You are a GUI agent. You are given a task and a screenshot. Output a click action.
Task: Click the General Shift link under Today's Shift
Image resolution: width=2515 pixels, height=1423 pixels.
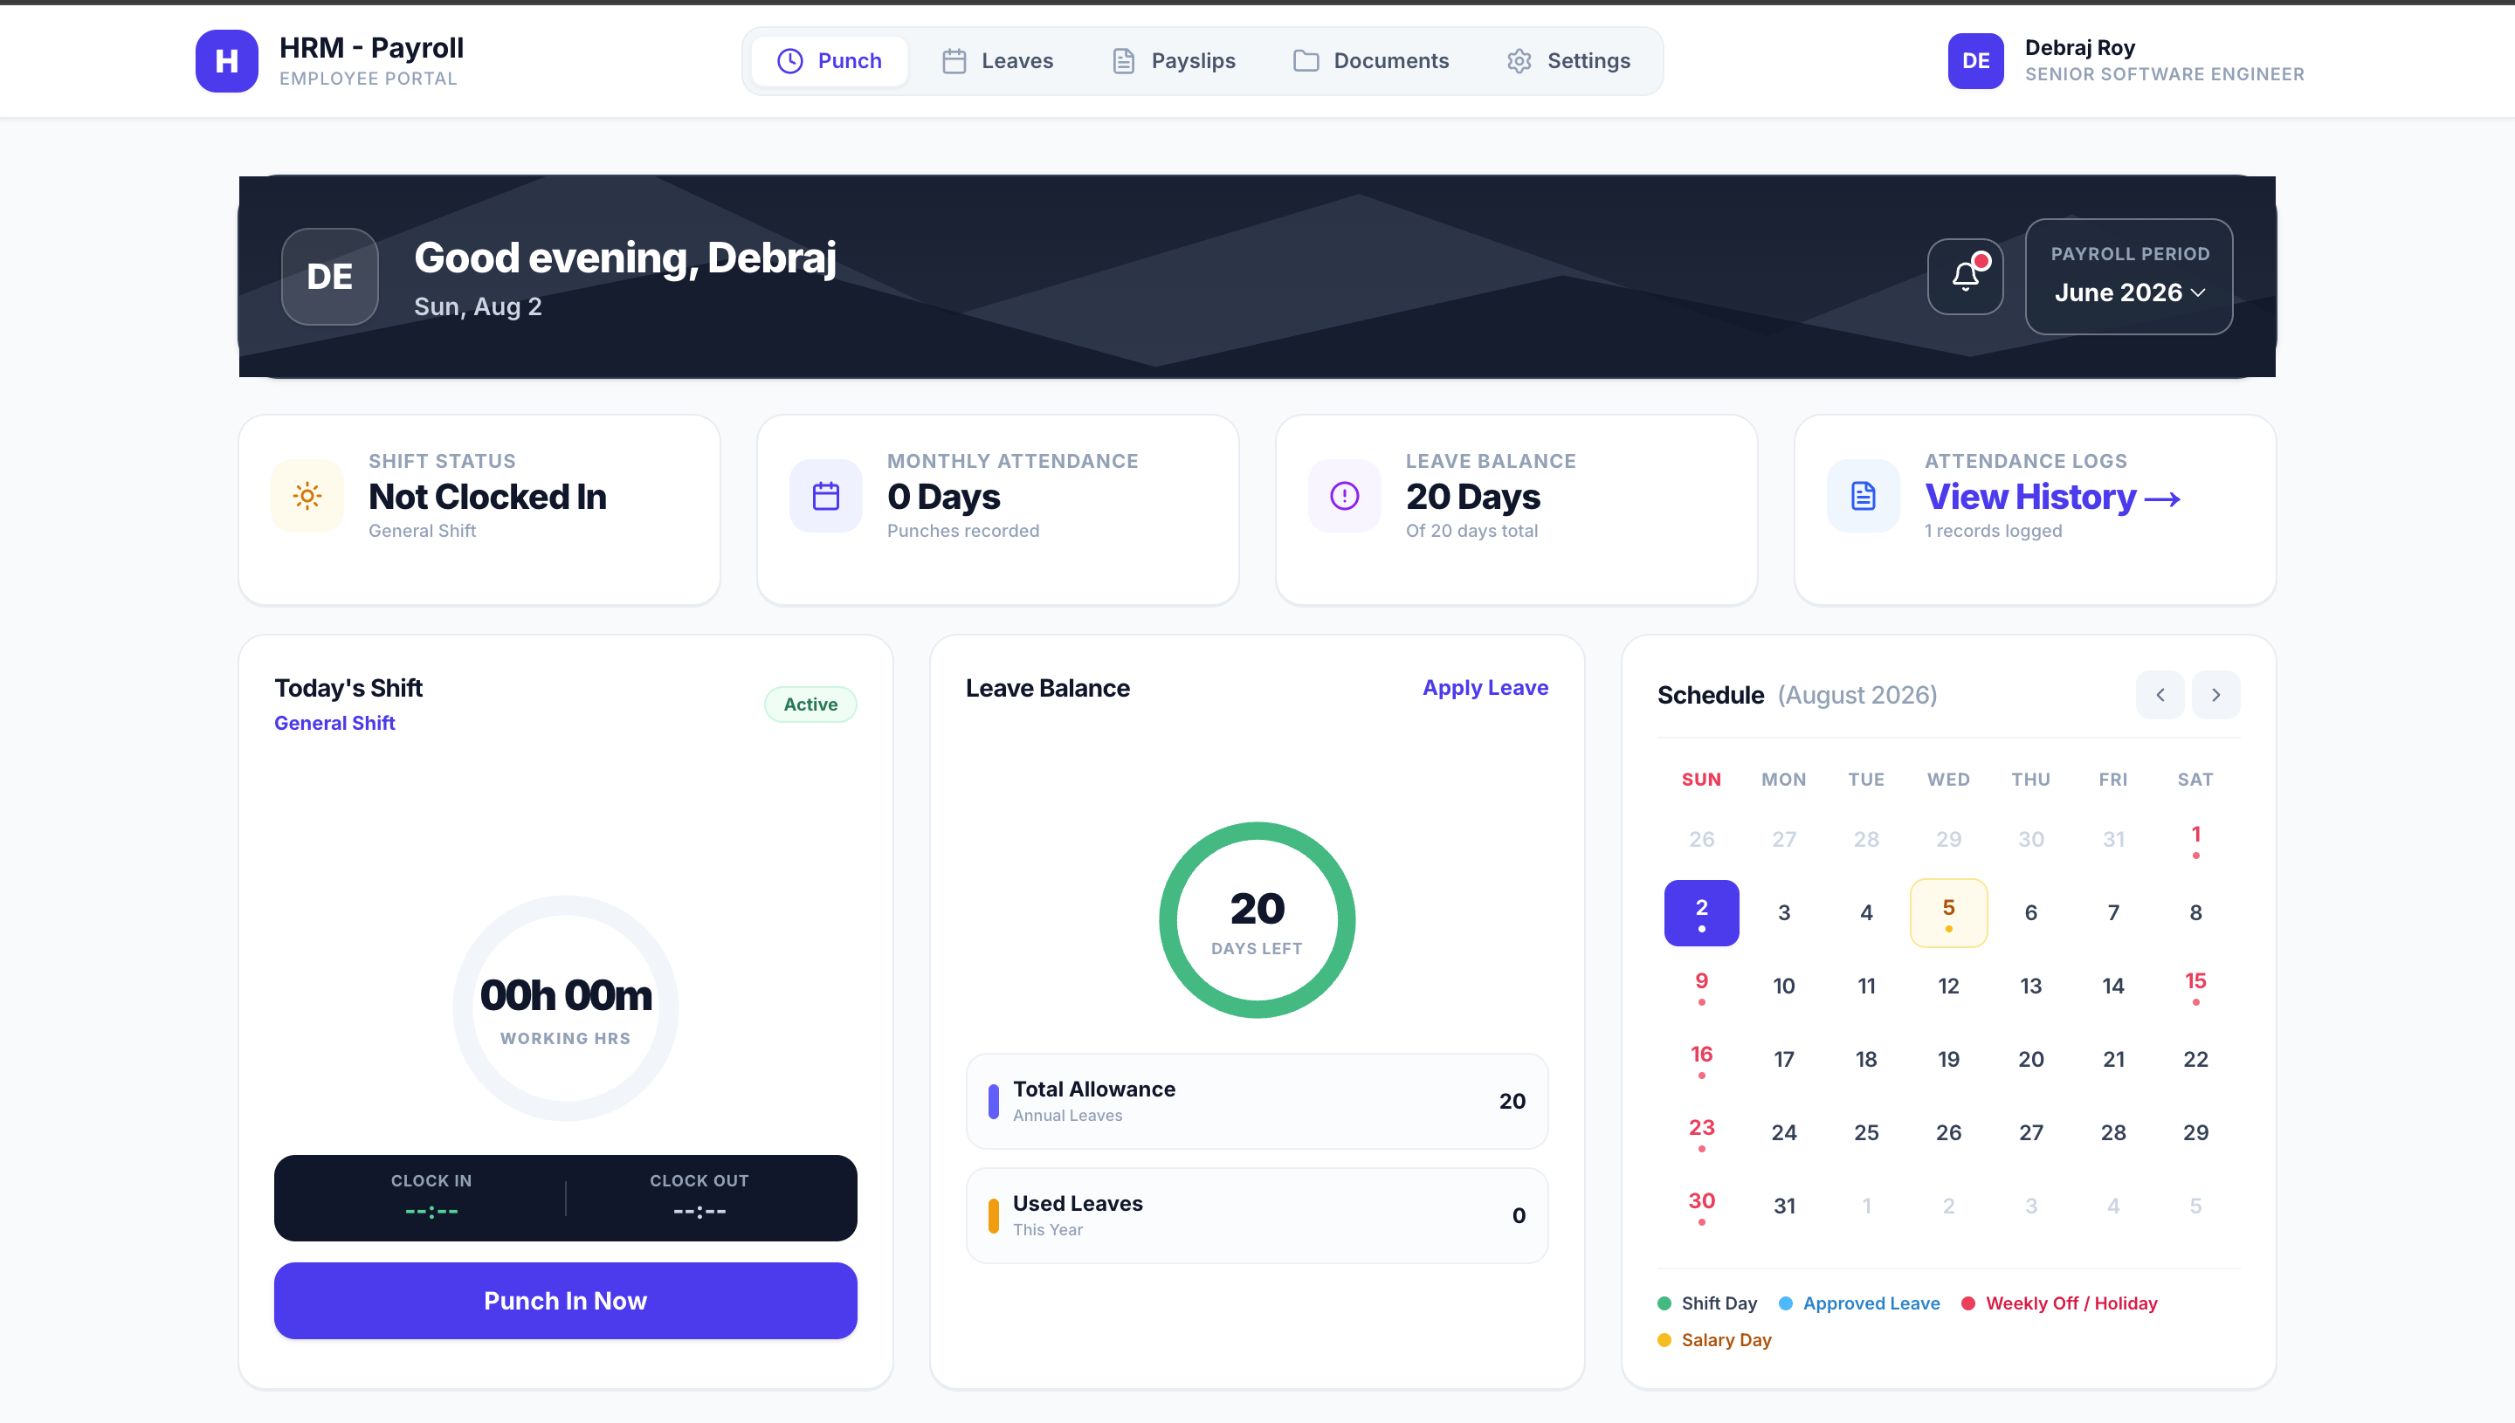pyautogui.click(x=334, y=722)
